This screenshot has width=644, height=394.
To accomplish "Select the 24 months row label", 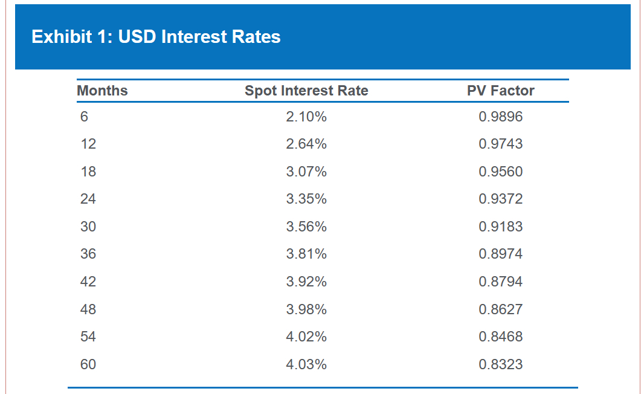I will 88,199.
